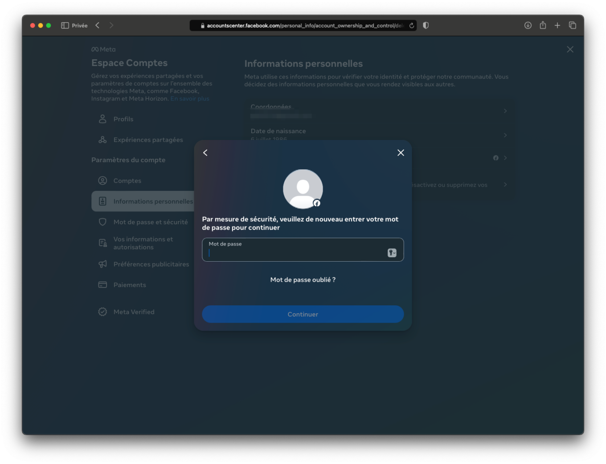Close the password confirmation dialog
606x464 pixels.
tap(401, 152)
